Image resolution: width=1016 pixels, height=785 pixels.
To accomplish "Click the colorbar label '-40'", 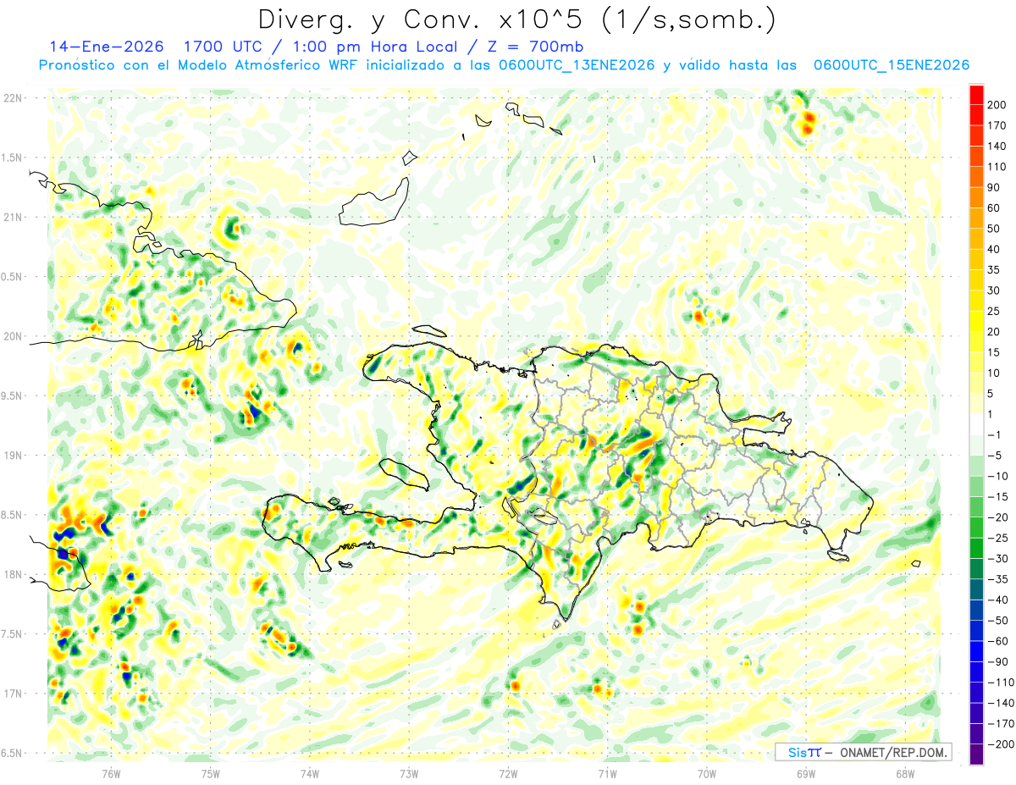I will pyautogui.click(x=999, y=600).
